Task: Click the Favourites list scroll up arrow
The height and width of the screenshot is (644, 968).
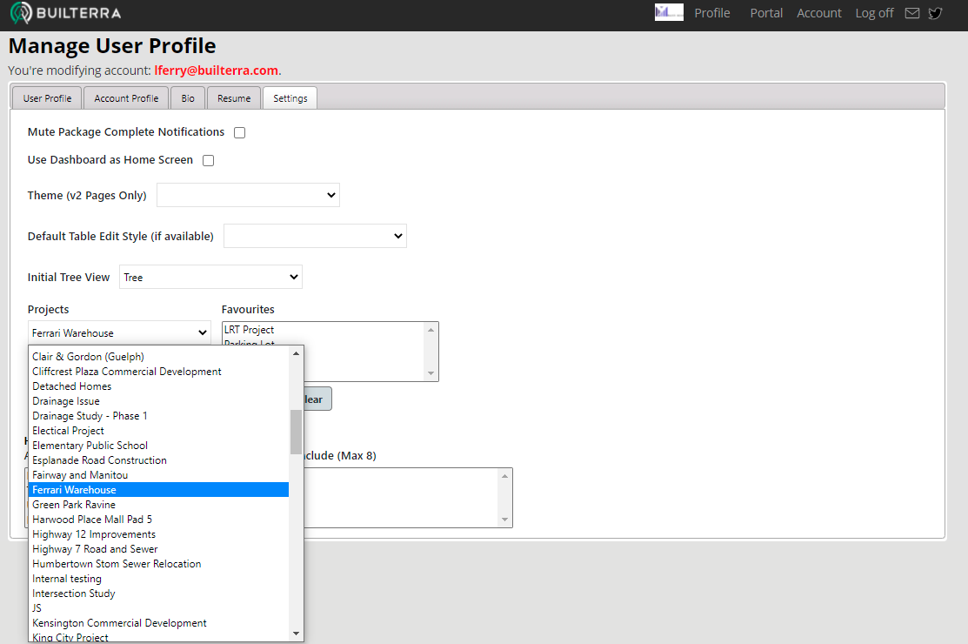Action: pos(431,330)
